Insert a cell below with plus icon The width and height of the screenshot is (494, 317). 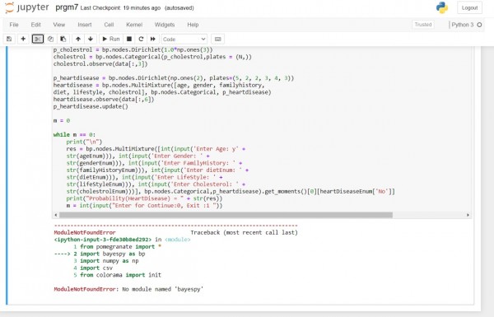[x=23, y=39]
